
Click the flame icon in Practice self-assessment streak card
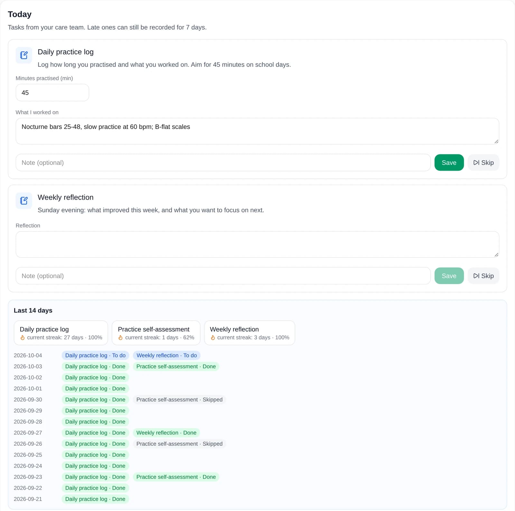click(121, 338)
